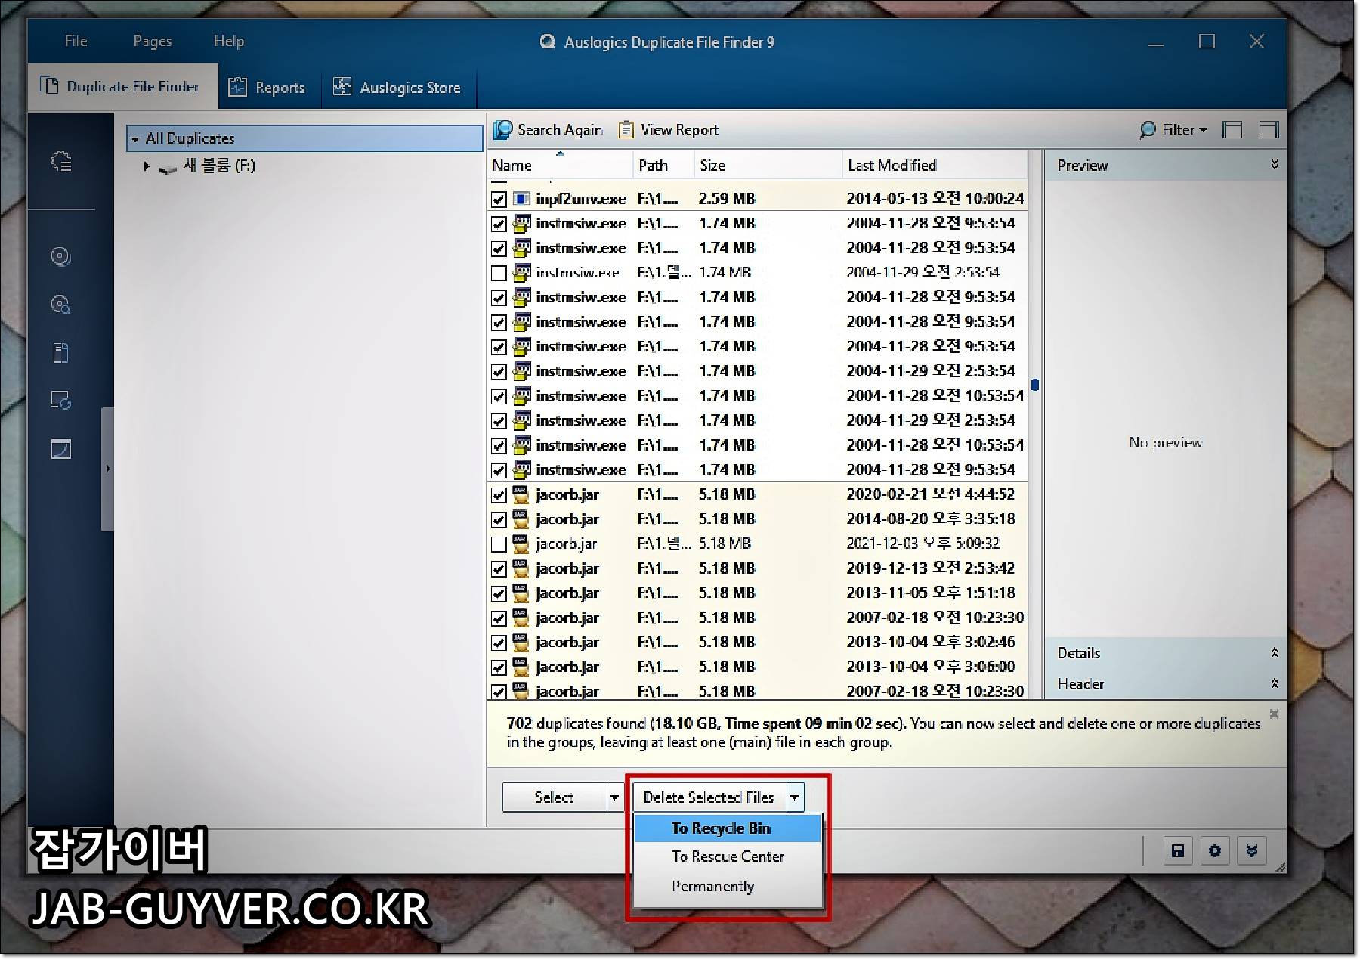Choose To Rescue Center option
The height and width of the screenshot is (960, 1360).
[727, 857]
